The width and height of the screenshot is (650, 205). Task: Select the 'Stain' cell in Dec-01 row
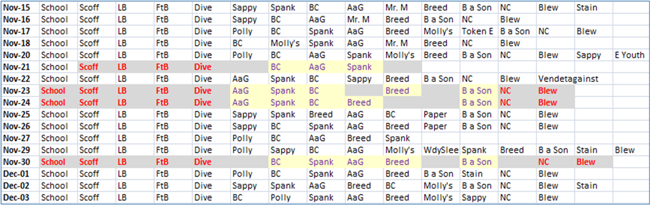tap(472, 174)
